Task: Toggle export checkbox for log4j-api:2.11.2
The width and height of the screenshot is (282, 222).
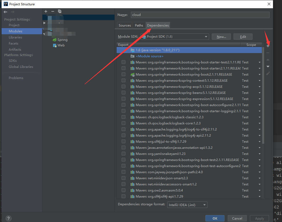Action: pyautogui.click(x=124, y=135)
